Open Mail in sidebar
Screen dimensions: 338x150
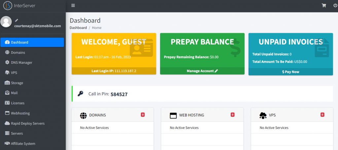32,93
